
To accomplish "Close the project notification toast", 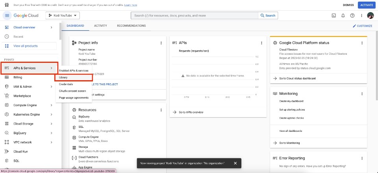I will point(235,163).
